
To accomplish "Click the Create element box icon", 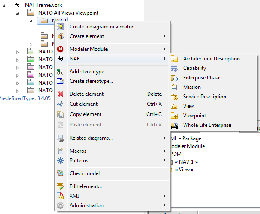I will tap(61, 36).
